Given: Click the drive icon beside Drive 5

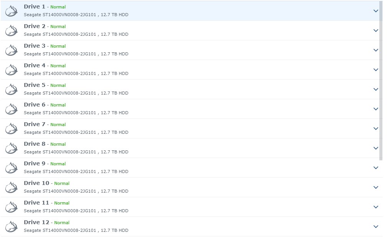Looking at the screenshot, I should pos(12,90).
